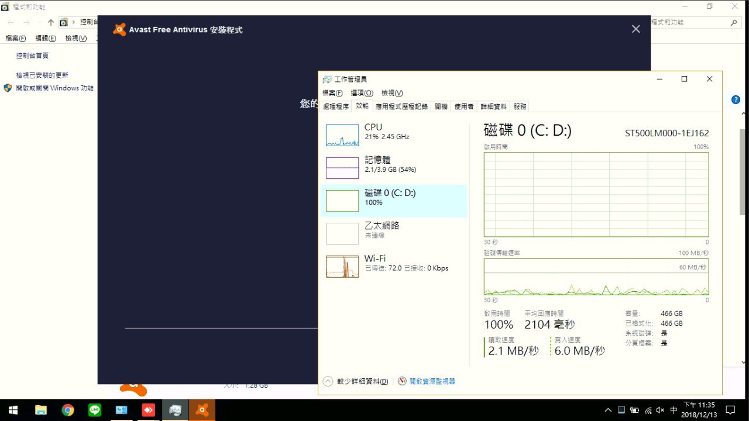
Task: Expand the hidden system tray icons chevron
Action: pos(609,410)
